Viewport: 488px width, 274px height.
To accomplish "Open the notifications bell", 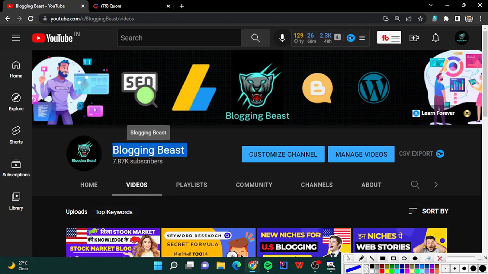I will click(x=436, y=38).
